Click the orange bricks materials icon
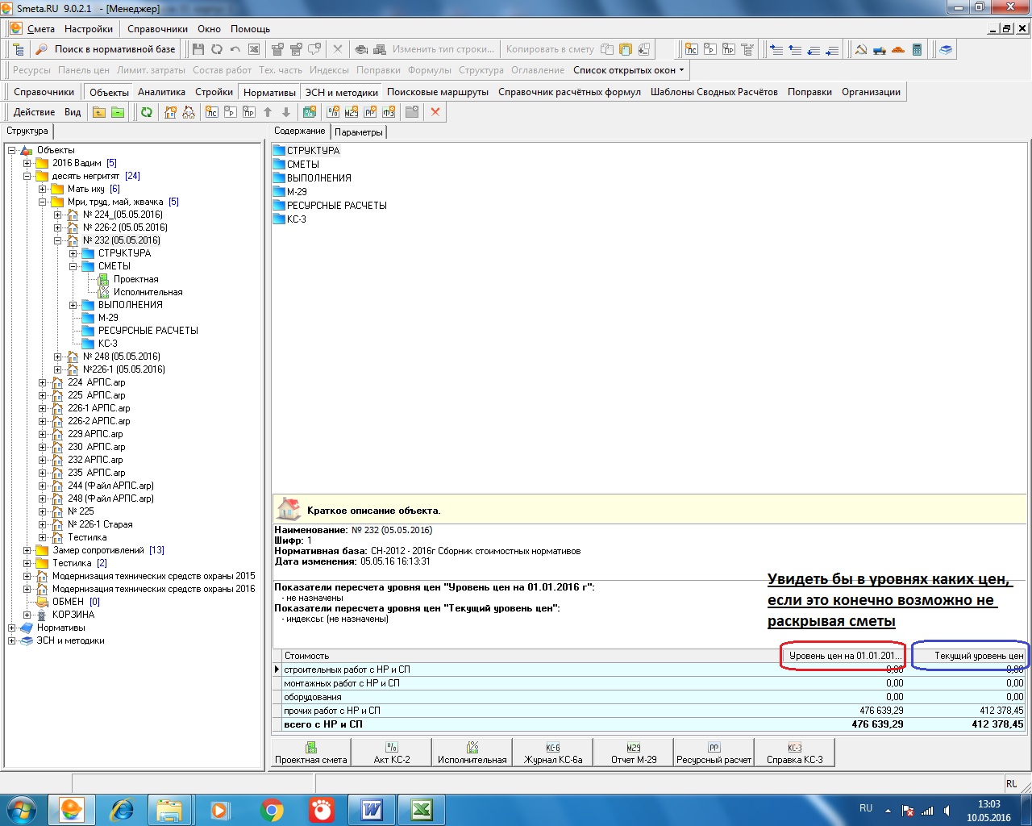The height and width of the screenshot is (826, 1032). pos(898,49)
